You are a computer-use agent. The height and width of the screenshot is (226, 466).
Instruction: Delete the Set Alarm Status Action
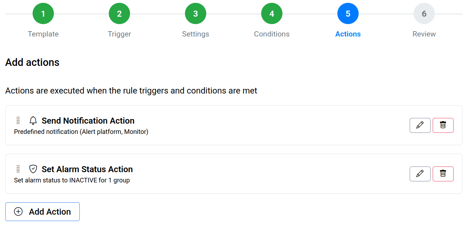pos(443,174)
